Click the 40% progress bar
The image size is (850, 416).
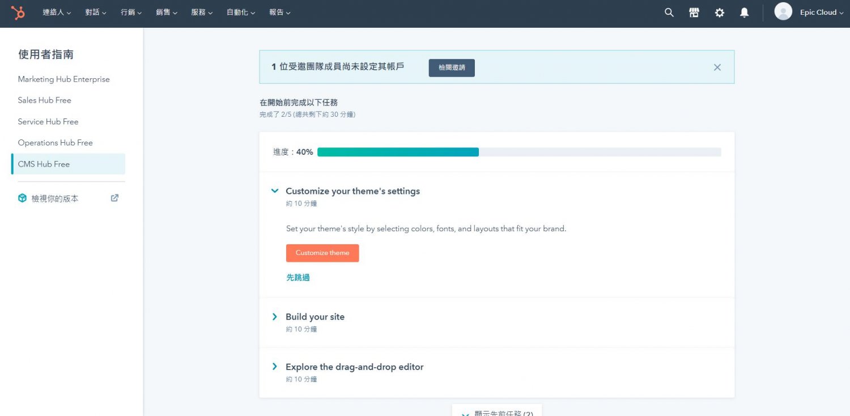(519, 152)
